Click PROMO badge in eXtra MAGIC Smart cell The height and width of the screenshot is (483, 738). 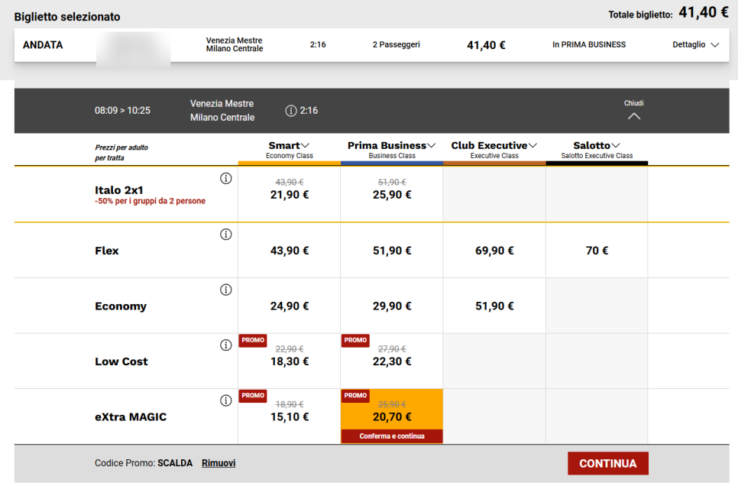tap(253, 396)
